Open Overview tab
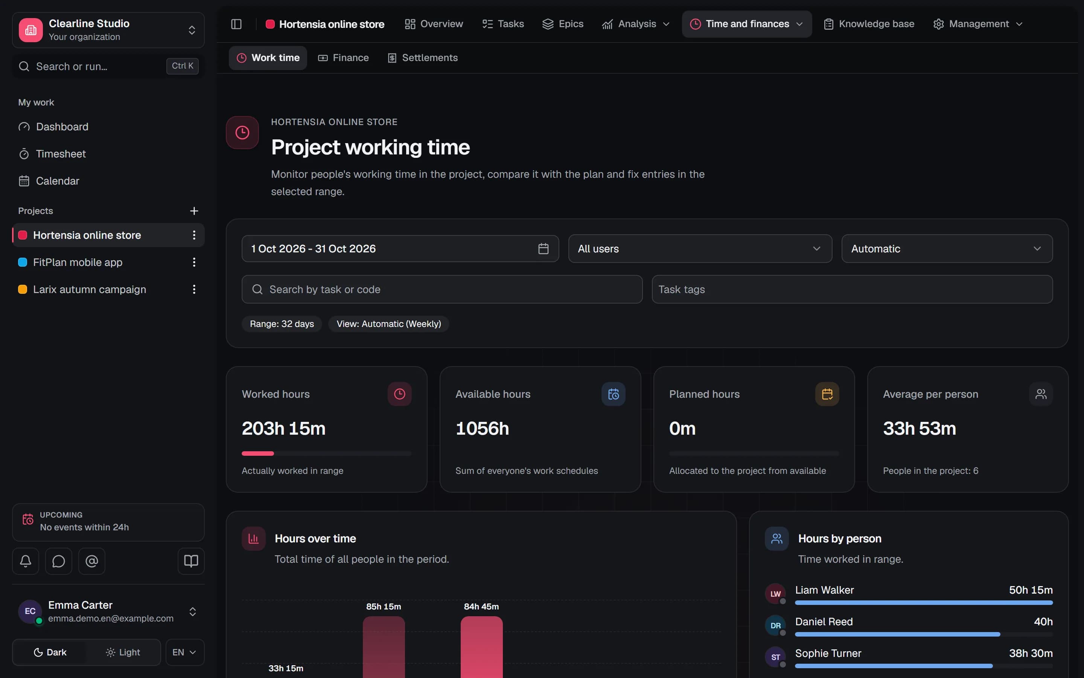Viewport: 1084px width, 678px height. 434,24
